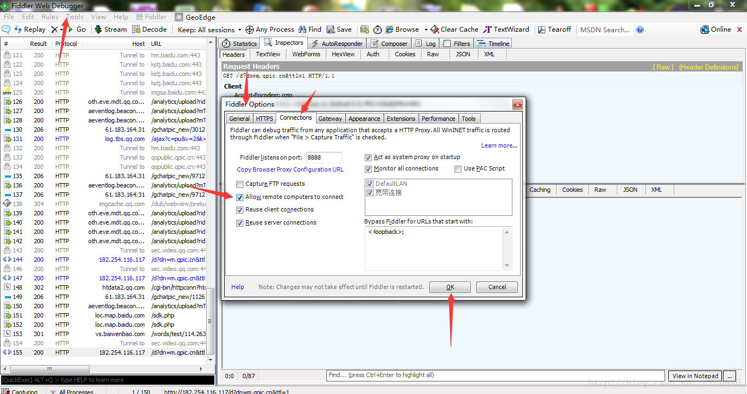Click the bypass URLs text box
This screenshot has height=394, width=747.
pos(438,248)
